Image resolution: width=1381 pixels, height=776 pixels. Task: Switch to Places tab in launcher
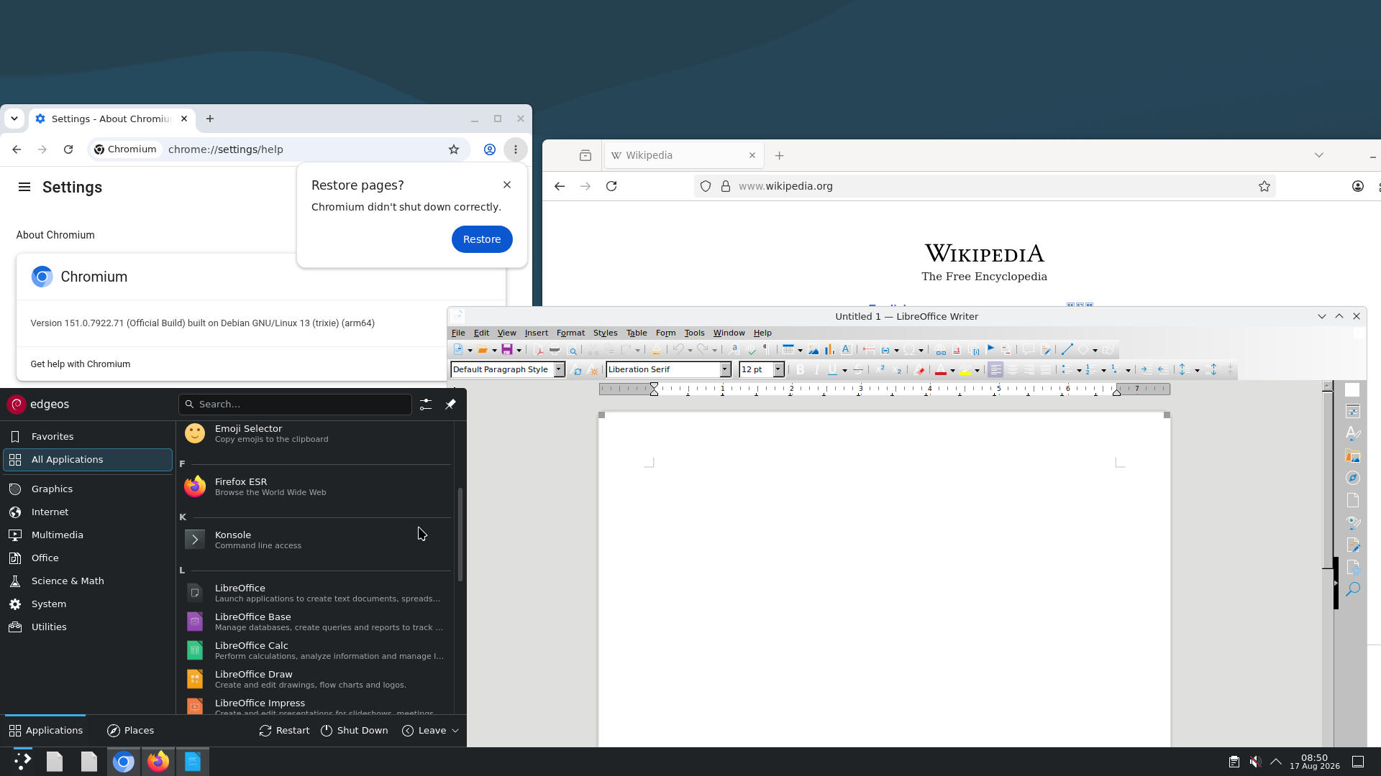point(130,731)
